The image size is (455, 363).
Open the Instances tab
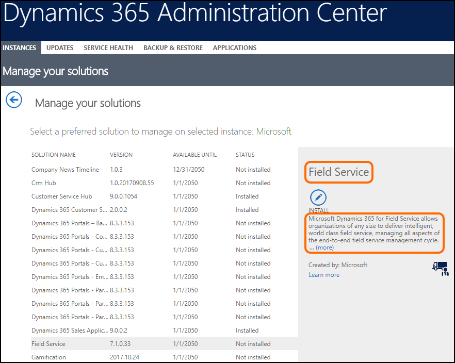(20, 47)
